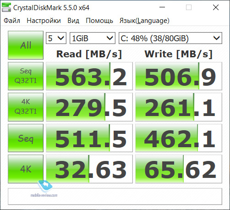Maximize the CrystalDiskMark window
This screenshot has width=230, height=210.
[189, 7]
